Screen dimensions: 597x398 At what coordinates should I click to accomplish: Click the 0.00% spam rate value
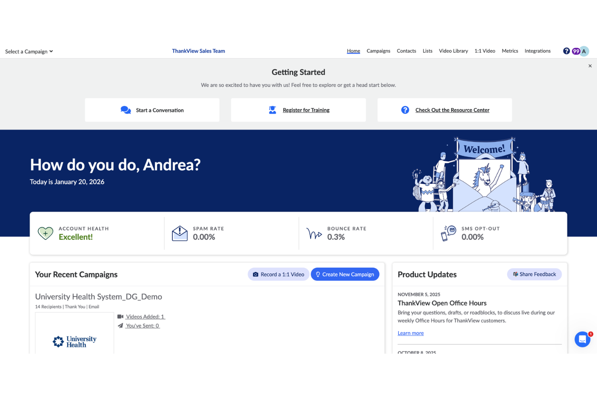204,237
